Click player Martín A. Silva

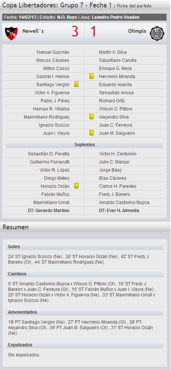click(x=113, y=52)
